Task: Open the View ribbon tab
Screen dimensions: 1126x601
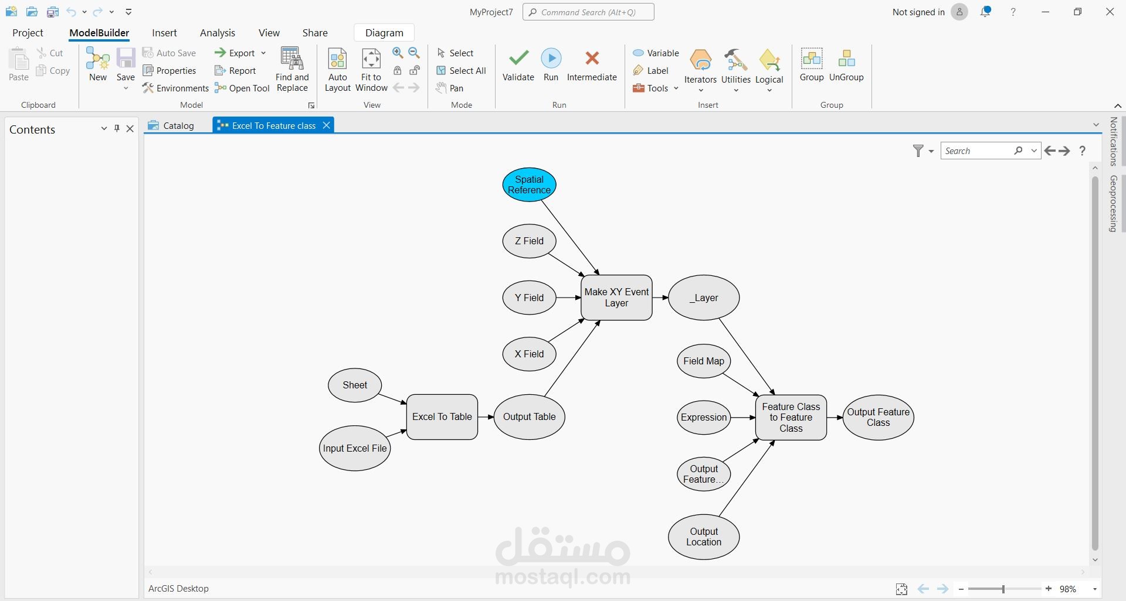Action: coord(269,33)
